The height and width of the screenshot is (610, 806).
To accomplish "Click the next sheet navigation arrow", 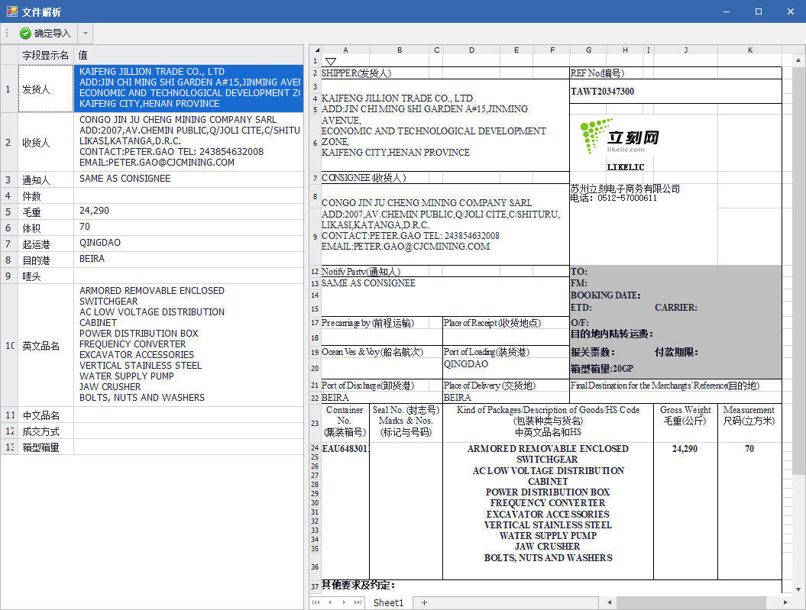I will 344,602.
